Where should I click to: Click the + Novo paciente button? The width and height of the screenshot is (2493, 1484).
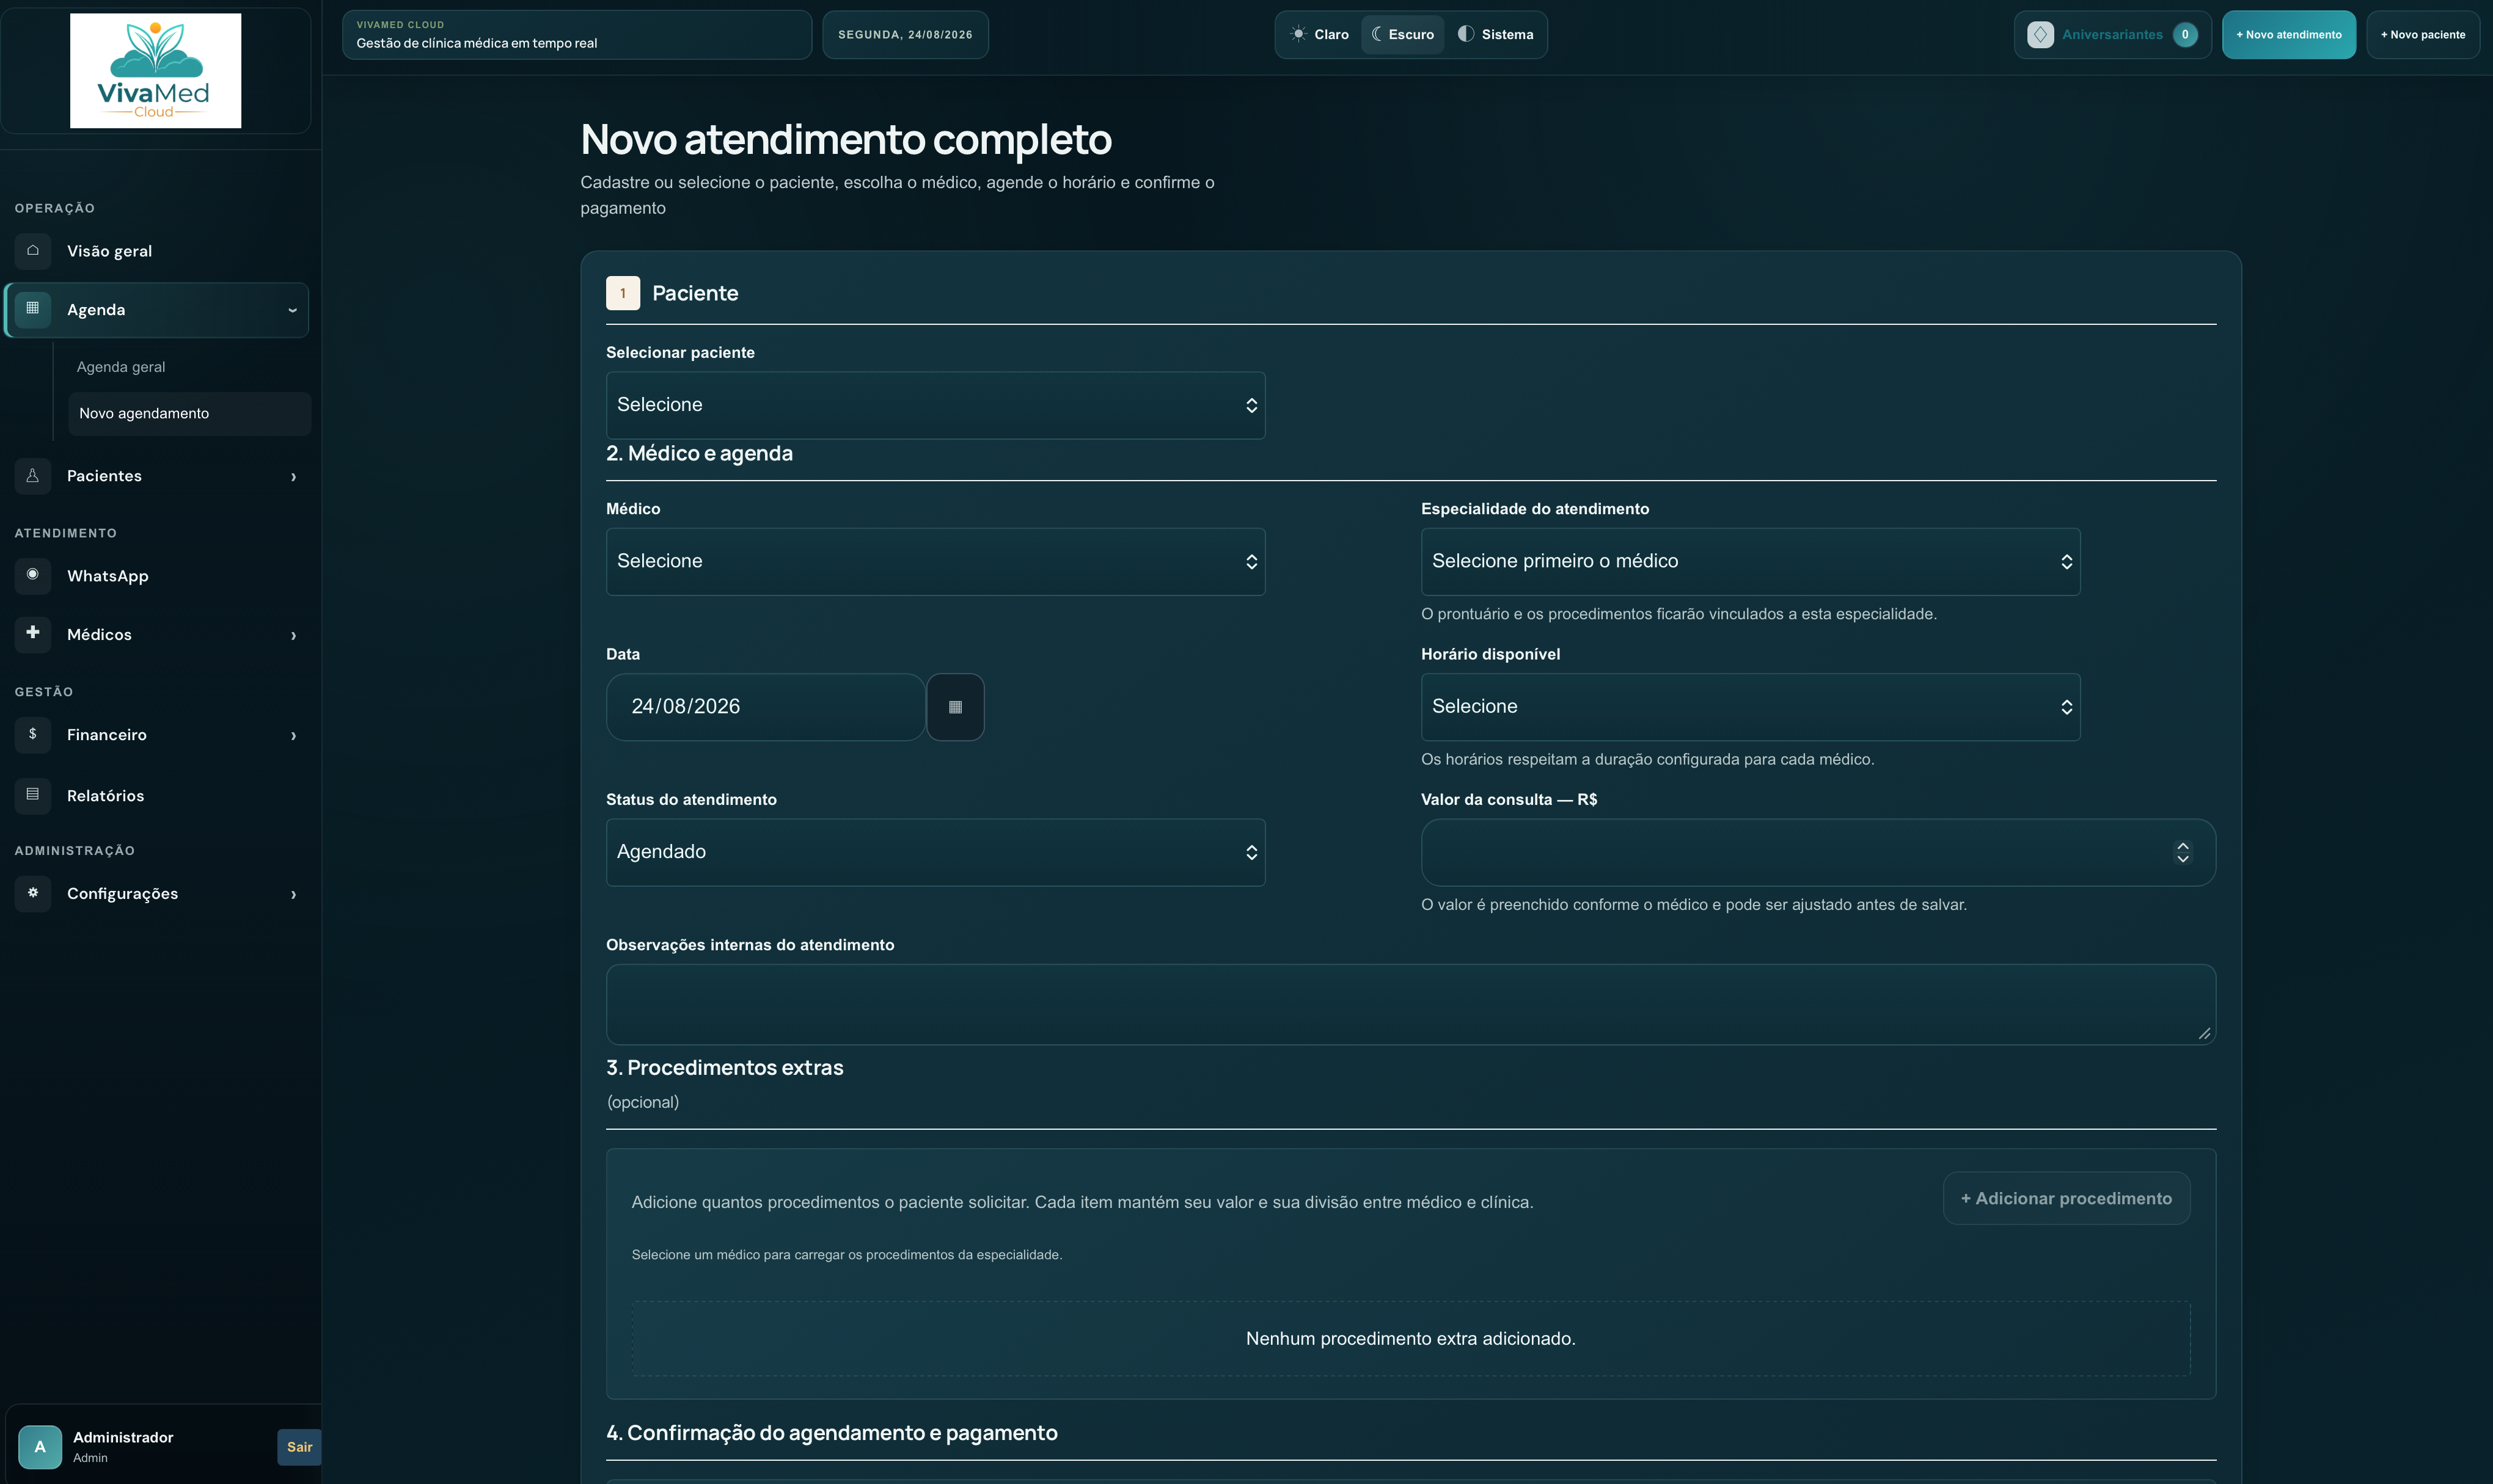2423,34
